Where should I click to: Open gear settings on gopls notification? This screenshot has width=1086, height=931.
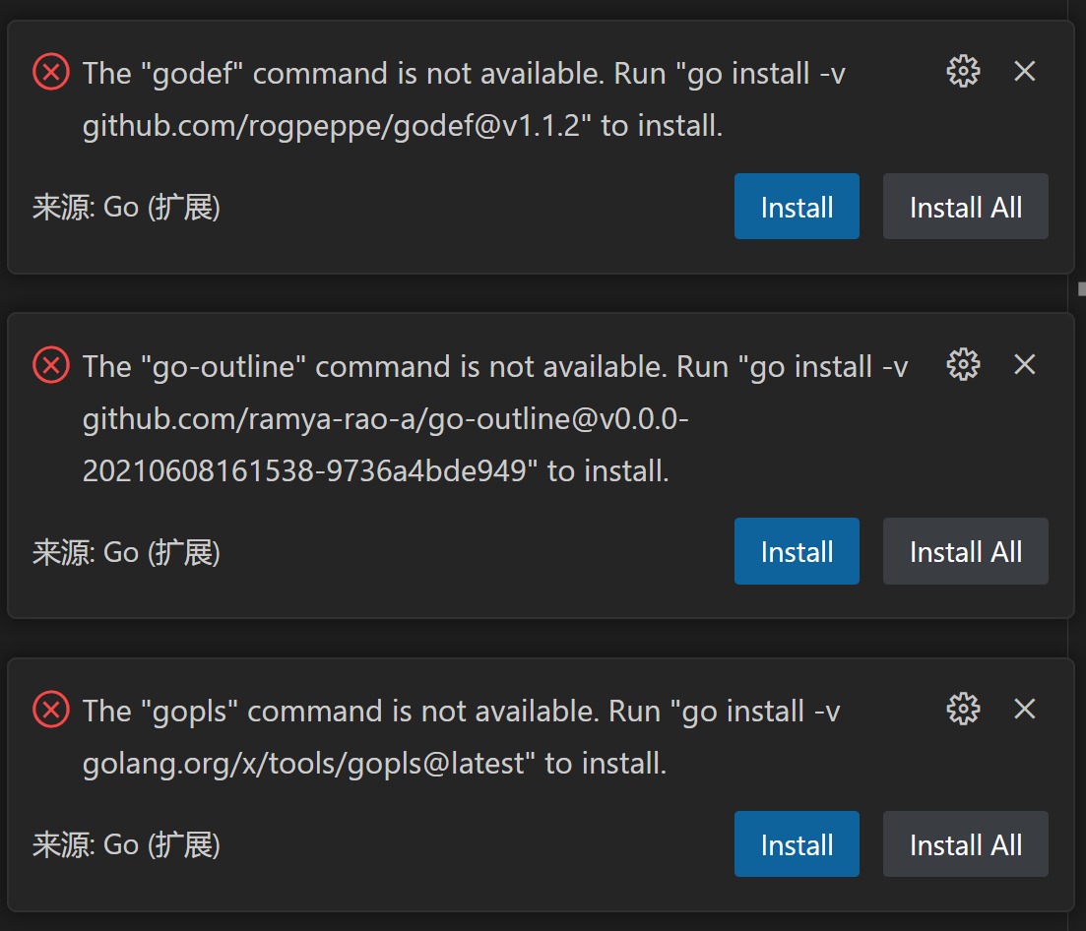pyautogui.click(x=963, y=710)
